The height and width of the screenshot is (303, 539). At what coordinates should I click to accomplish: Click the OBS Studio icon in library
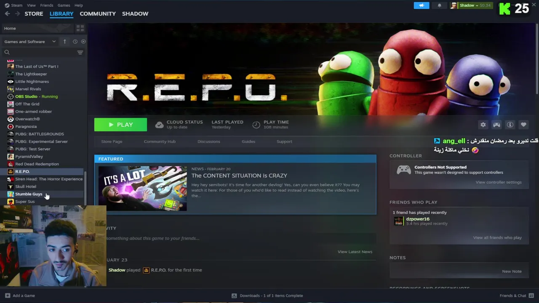pos(11,96)
